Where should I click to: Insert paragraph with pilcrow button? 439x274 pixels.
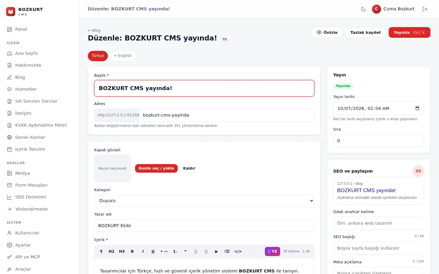(101, 251)
